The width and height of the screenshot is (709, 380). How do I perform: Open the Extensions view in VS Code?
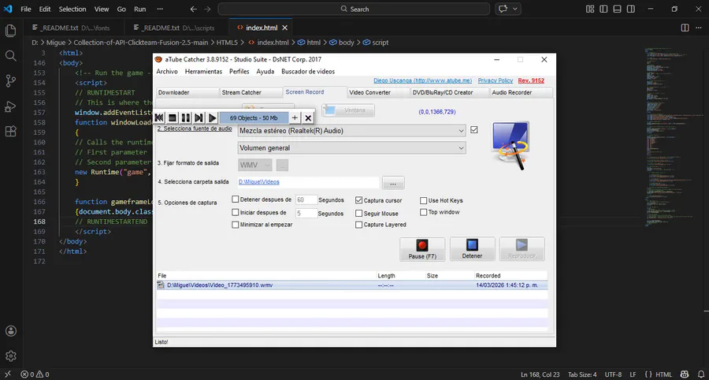tap(10, 132)
